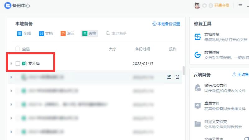This screenshot has width=249, height=140.
Task: Click the 桌面文件 desktop sync icon
Action: pyautogui.click(x=198, y=106)
